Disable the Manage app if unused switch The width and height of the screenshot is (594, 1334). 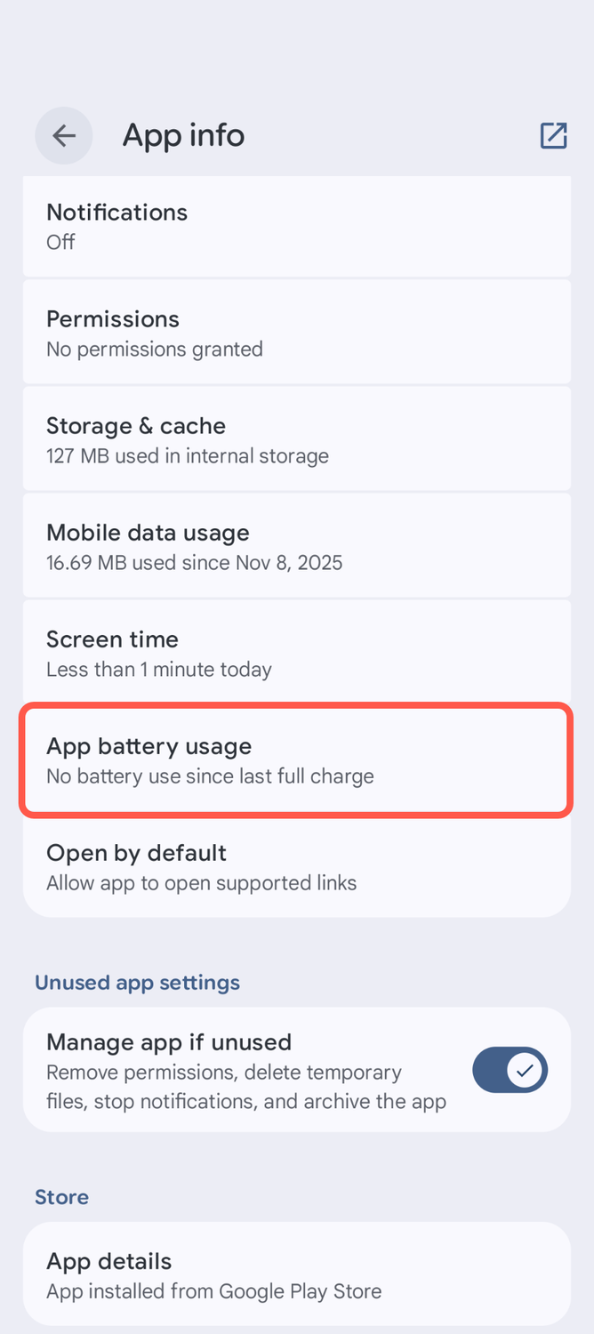(x=510, y=1070)
